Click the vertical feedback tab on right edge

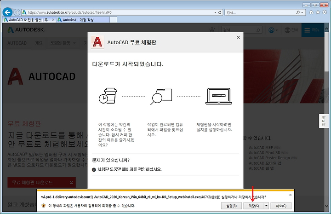(x=324, y=121)
